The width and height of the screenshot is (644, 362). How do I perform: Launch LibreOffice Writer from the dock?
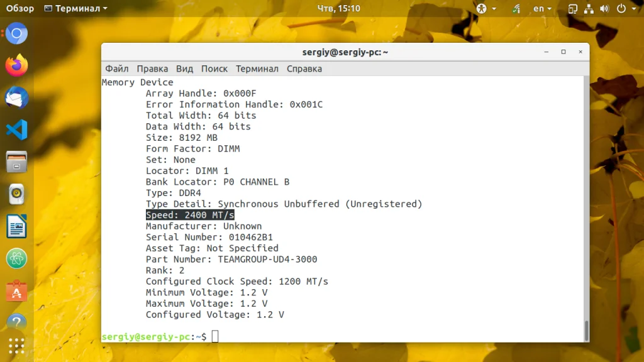point(16,226)
